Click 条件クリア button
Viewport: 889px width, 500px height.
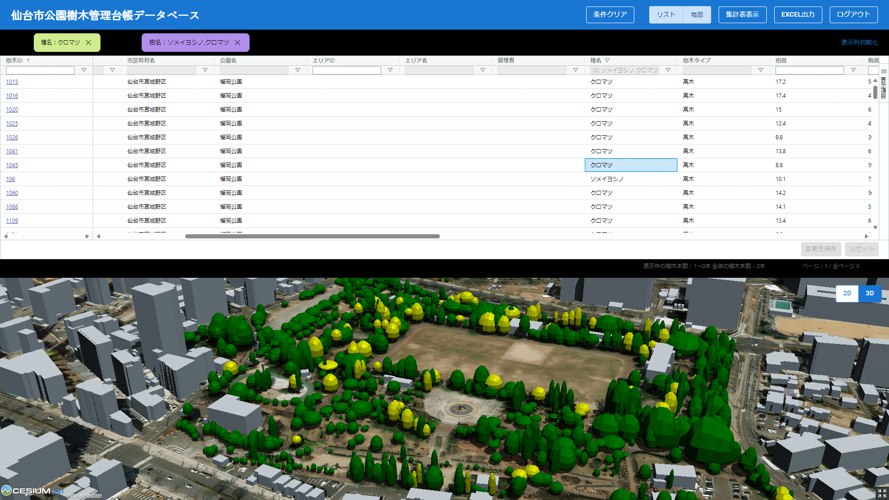tap(610, 15)
